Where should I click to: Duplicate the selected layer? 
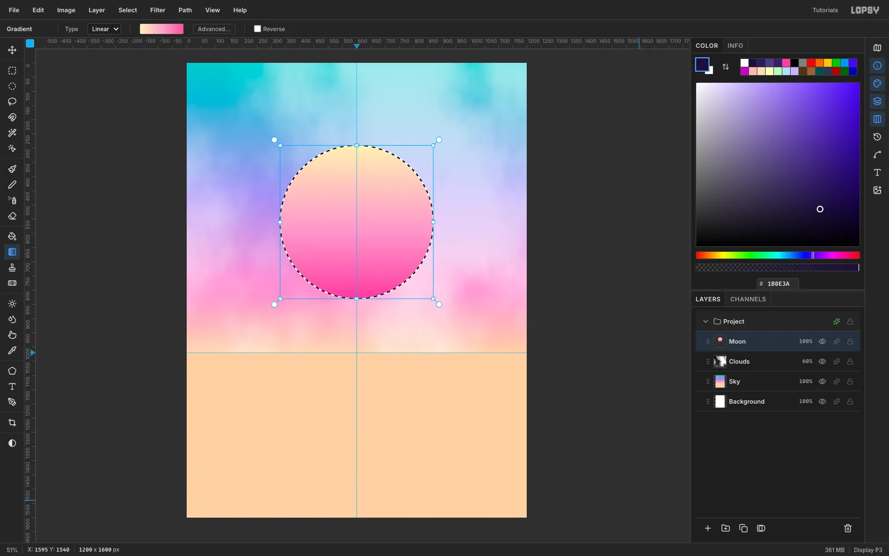743,528
